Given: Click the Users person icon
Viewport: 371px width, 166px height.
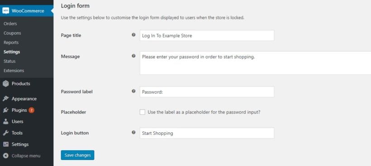Looking at the screenshot, I should [x=6, y=121].
